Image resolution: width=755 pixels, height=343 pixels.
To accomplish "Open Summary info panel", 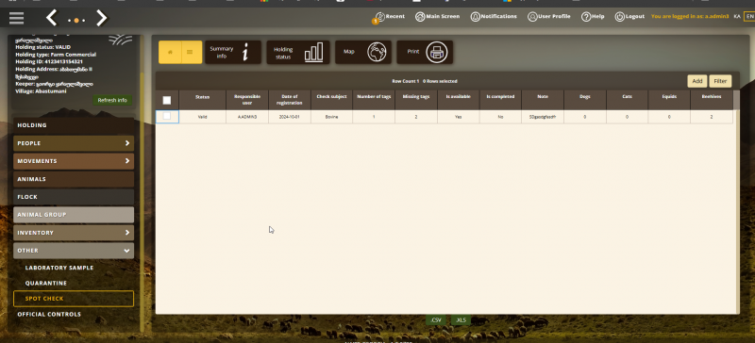I will 233,52.
